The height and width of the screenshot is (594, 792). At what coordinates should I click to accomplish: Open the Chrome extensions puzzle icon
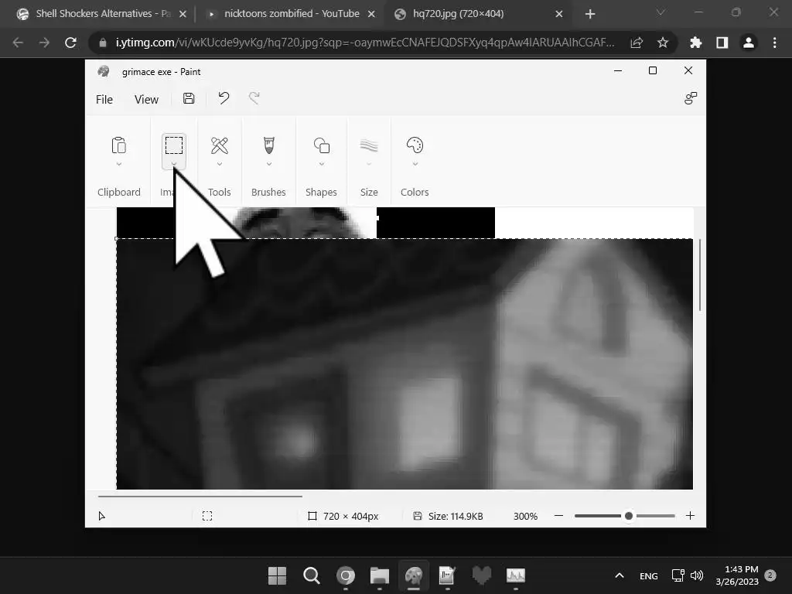tap(695, 43)
